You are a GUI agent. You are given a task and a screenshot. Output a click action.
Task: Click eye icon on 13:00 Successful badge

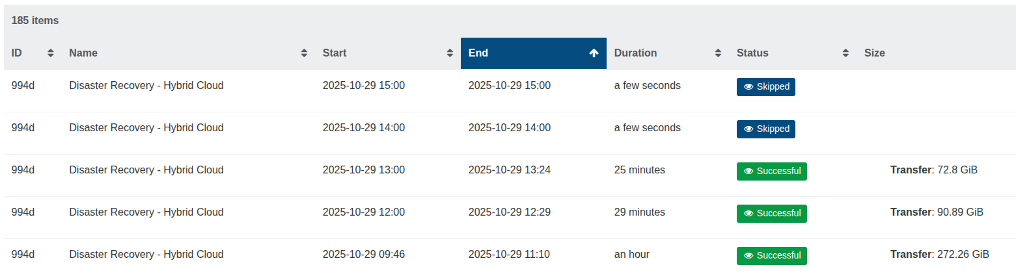pos(748,171)
